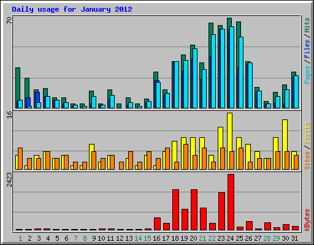Click the 2423 y-axis label
Image resolution: width=314 pixels, height=245 pixels.
click(9, 179)
